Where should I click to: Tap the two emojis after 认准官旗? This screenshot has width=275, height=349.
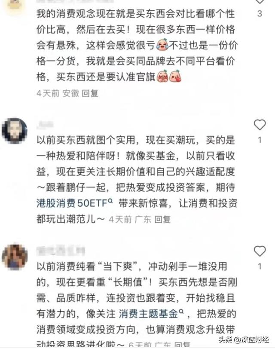click(x=169, y=77)
